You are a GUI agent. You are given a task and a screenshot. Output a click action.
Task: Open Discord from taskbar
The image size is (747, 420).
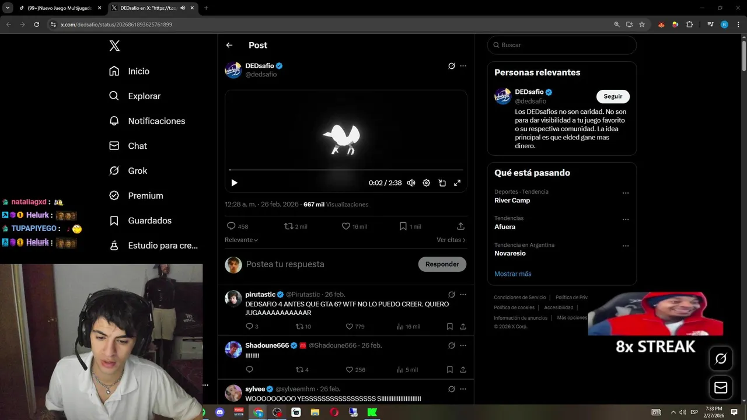[220, 412]
